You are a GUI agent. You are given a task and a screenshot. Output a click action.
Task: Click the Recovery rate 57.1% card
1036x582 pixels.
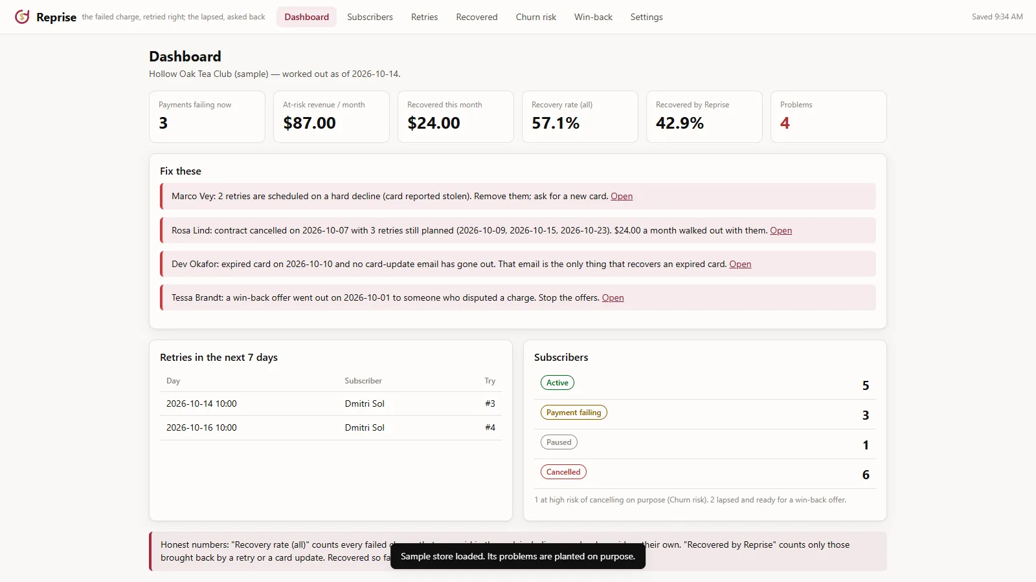click(x=580, y=116)
